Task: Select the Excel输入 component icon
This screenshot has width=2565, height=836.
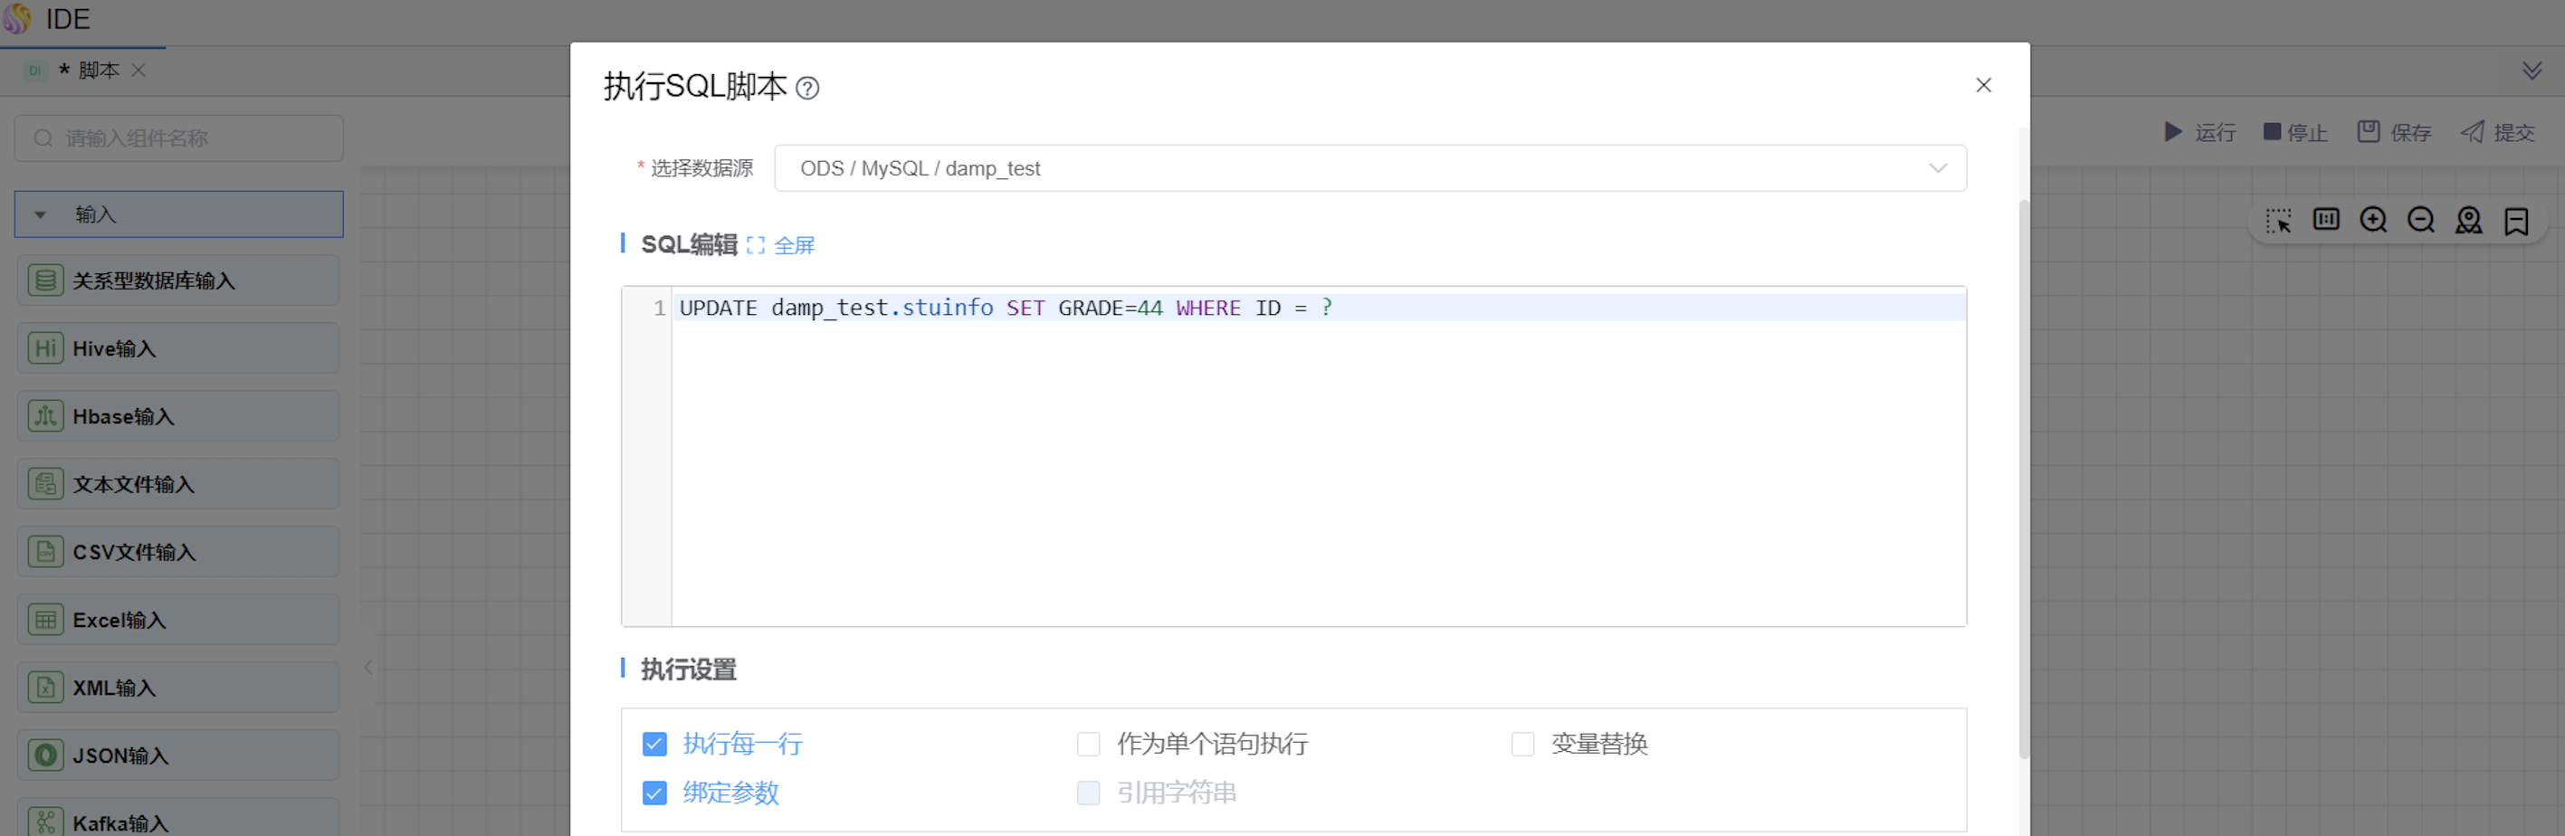Action: click(46, 620)
